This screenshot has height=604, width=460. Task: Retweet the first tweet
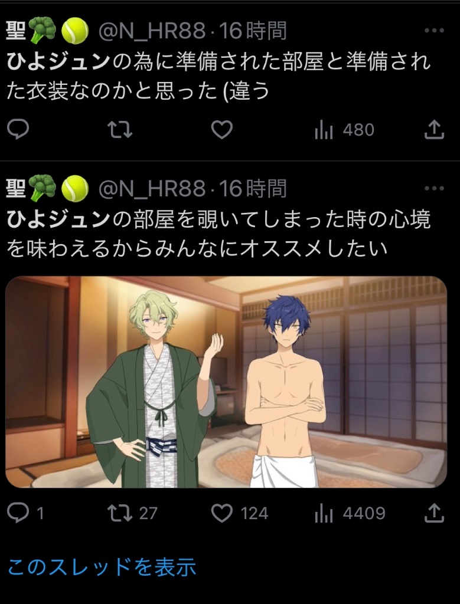click(119, 129)
